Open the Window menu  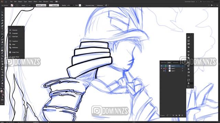point(46,1)
